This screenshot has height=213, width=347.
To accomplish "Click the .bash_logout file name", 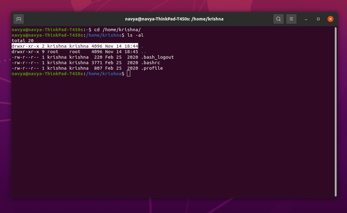I will [x=157, y=57].
